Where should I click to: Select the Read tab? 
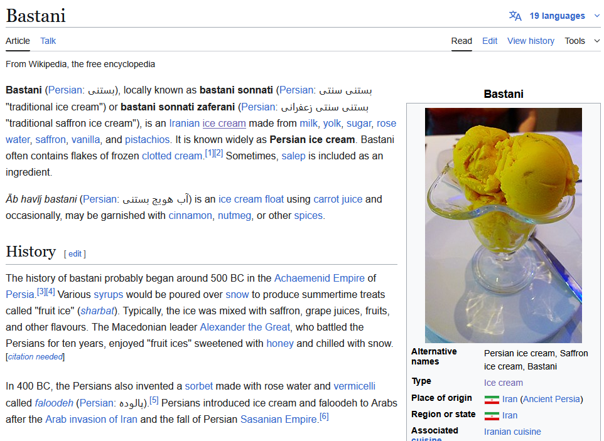pyautogui.click(x=461, y=41)
